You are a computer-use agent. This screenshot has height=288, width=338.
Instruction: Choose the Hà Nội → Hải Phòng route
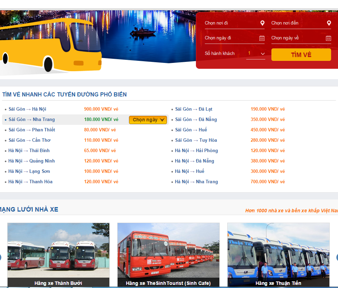(196, 151)
